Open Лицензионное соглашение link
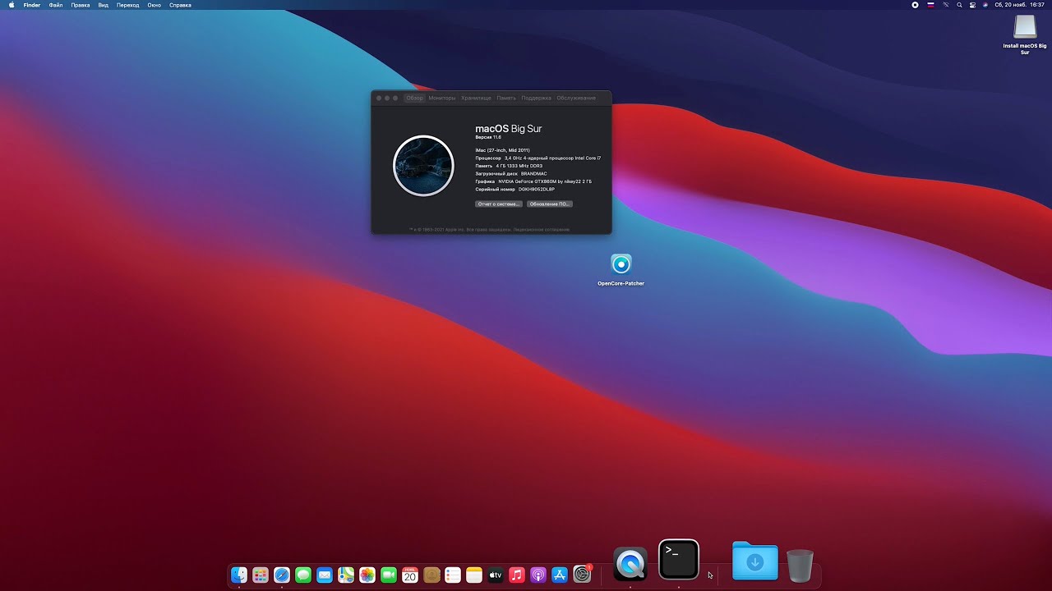 (542, 230)
